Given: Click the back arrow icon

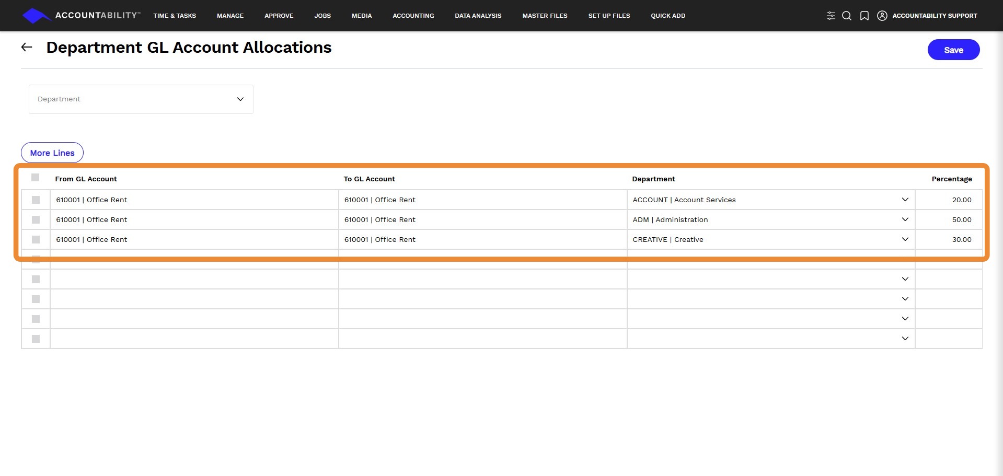Looking at the screenshot, I should point(27,47).
